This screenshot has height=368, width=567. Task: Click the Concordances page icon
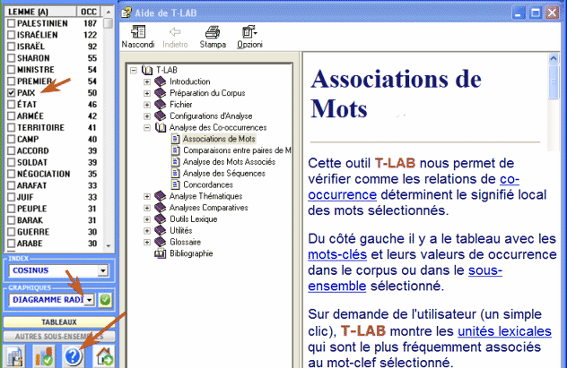175,184
